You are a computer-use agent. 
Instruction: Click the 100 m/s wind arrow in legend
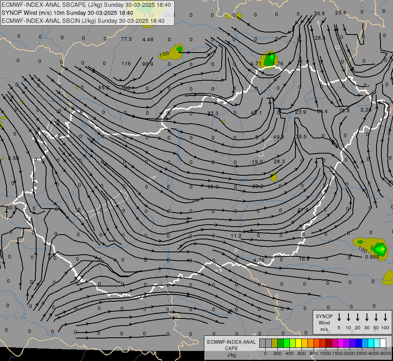coord(385,317)
